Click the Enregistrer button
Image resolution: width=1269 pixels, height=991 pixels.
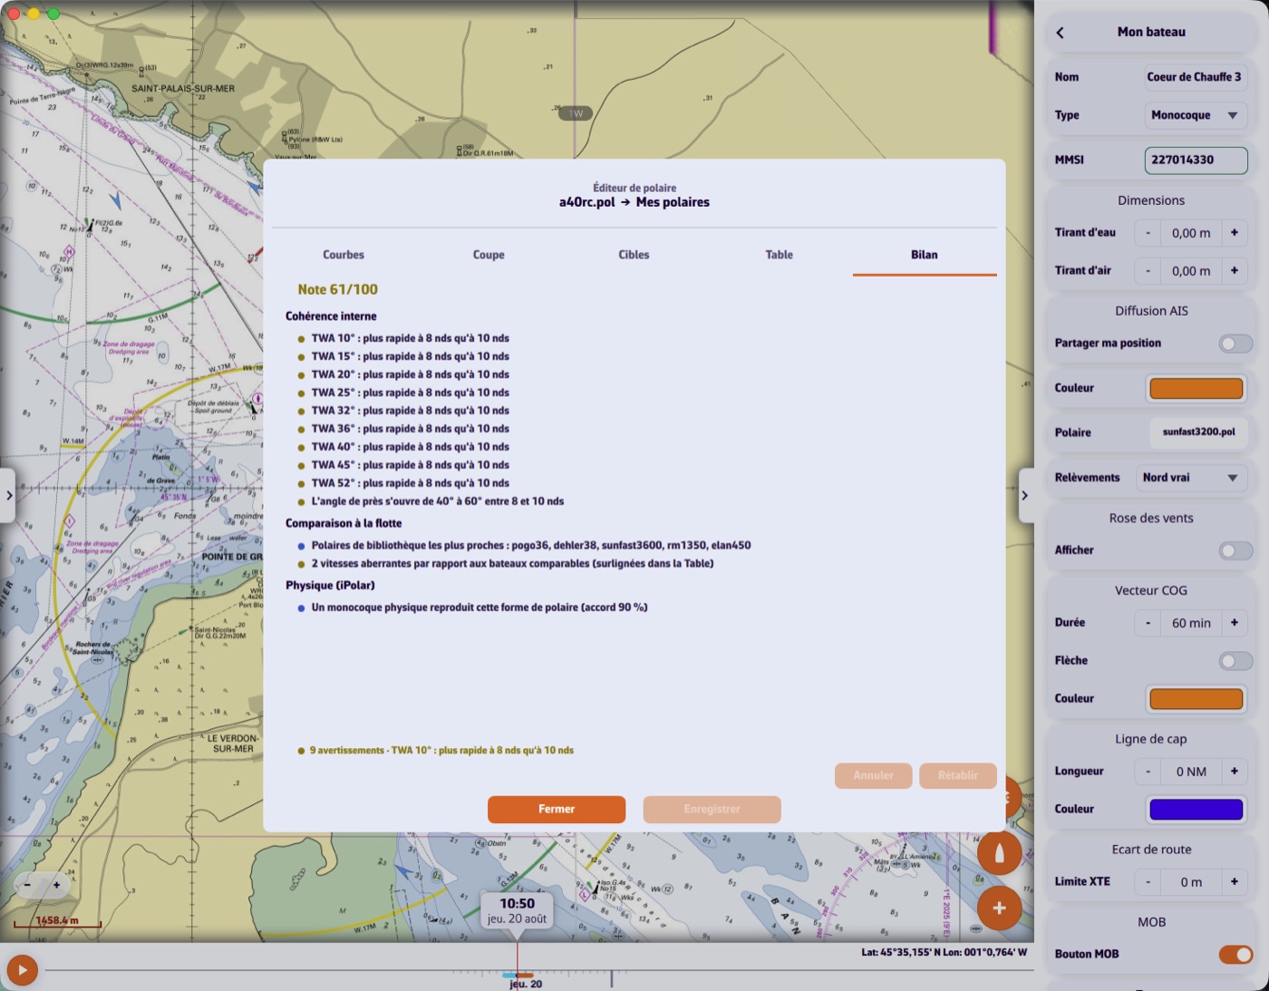pyautogui.click(x=712, y=810)
